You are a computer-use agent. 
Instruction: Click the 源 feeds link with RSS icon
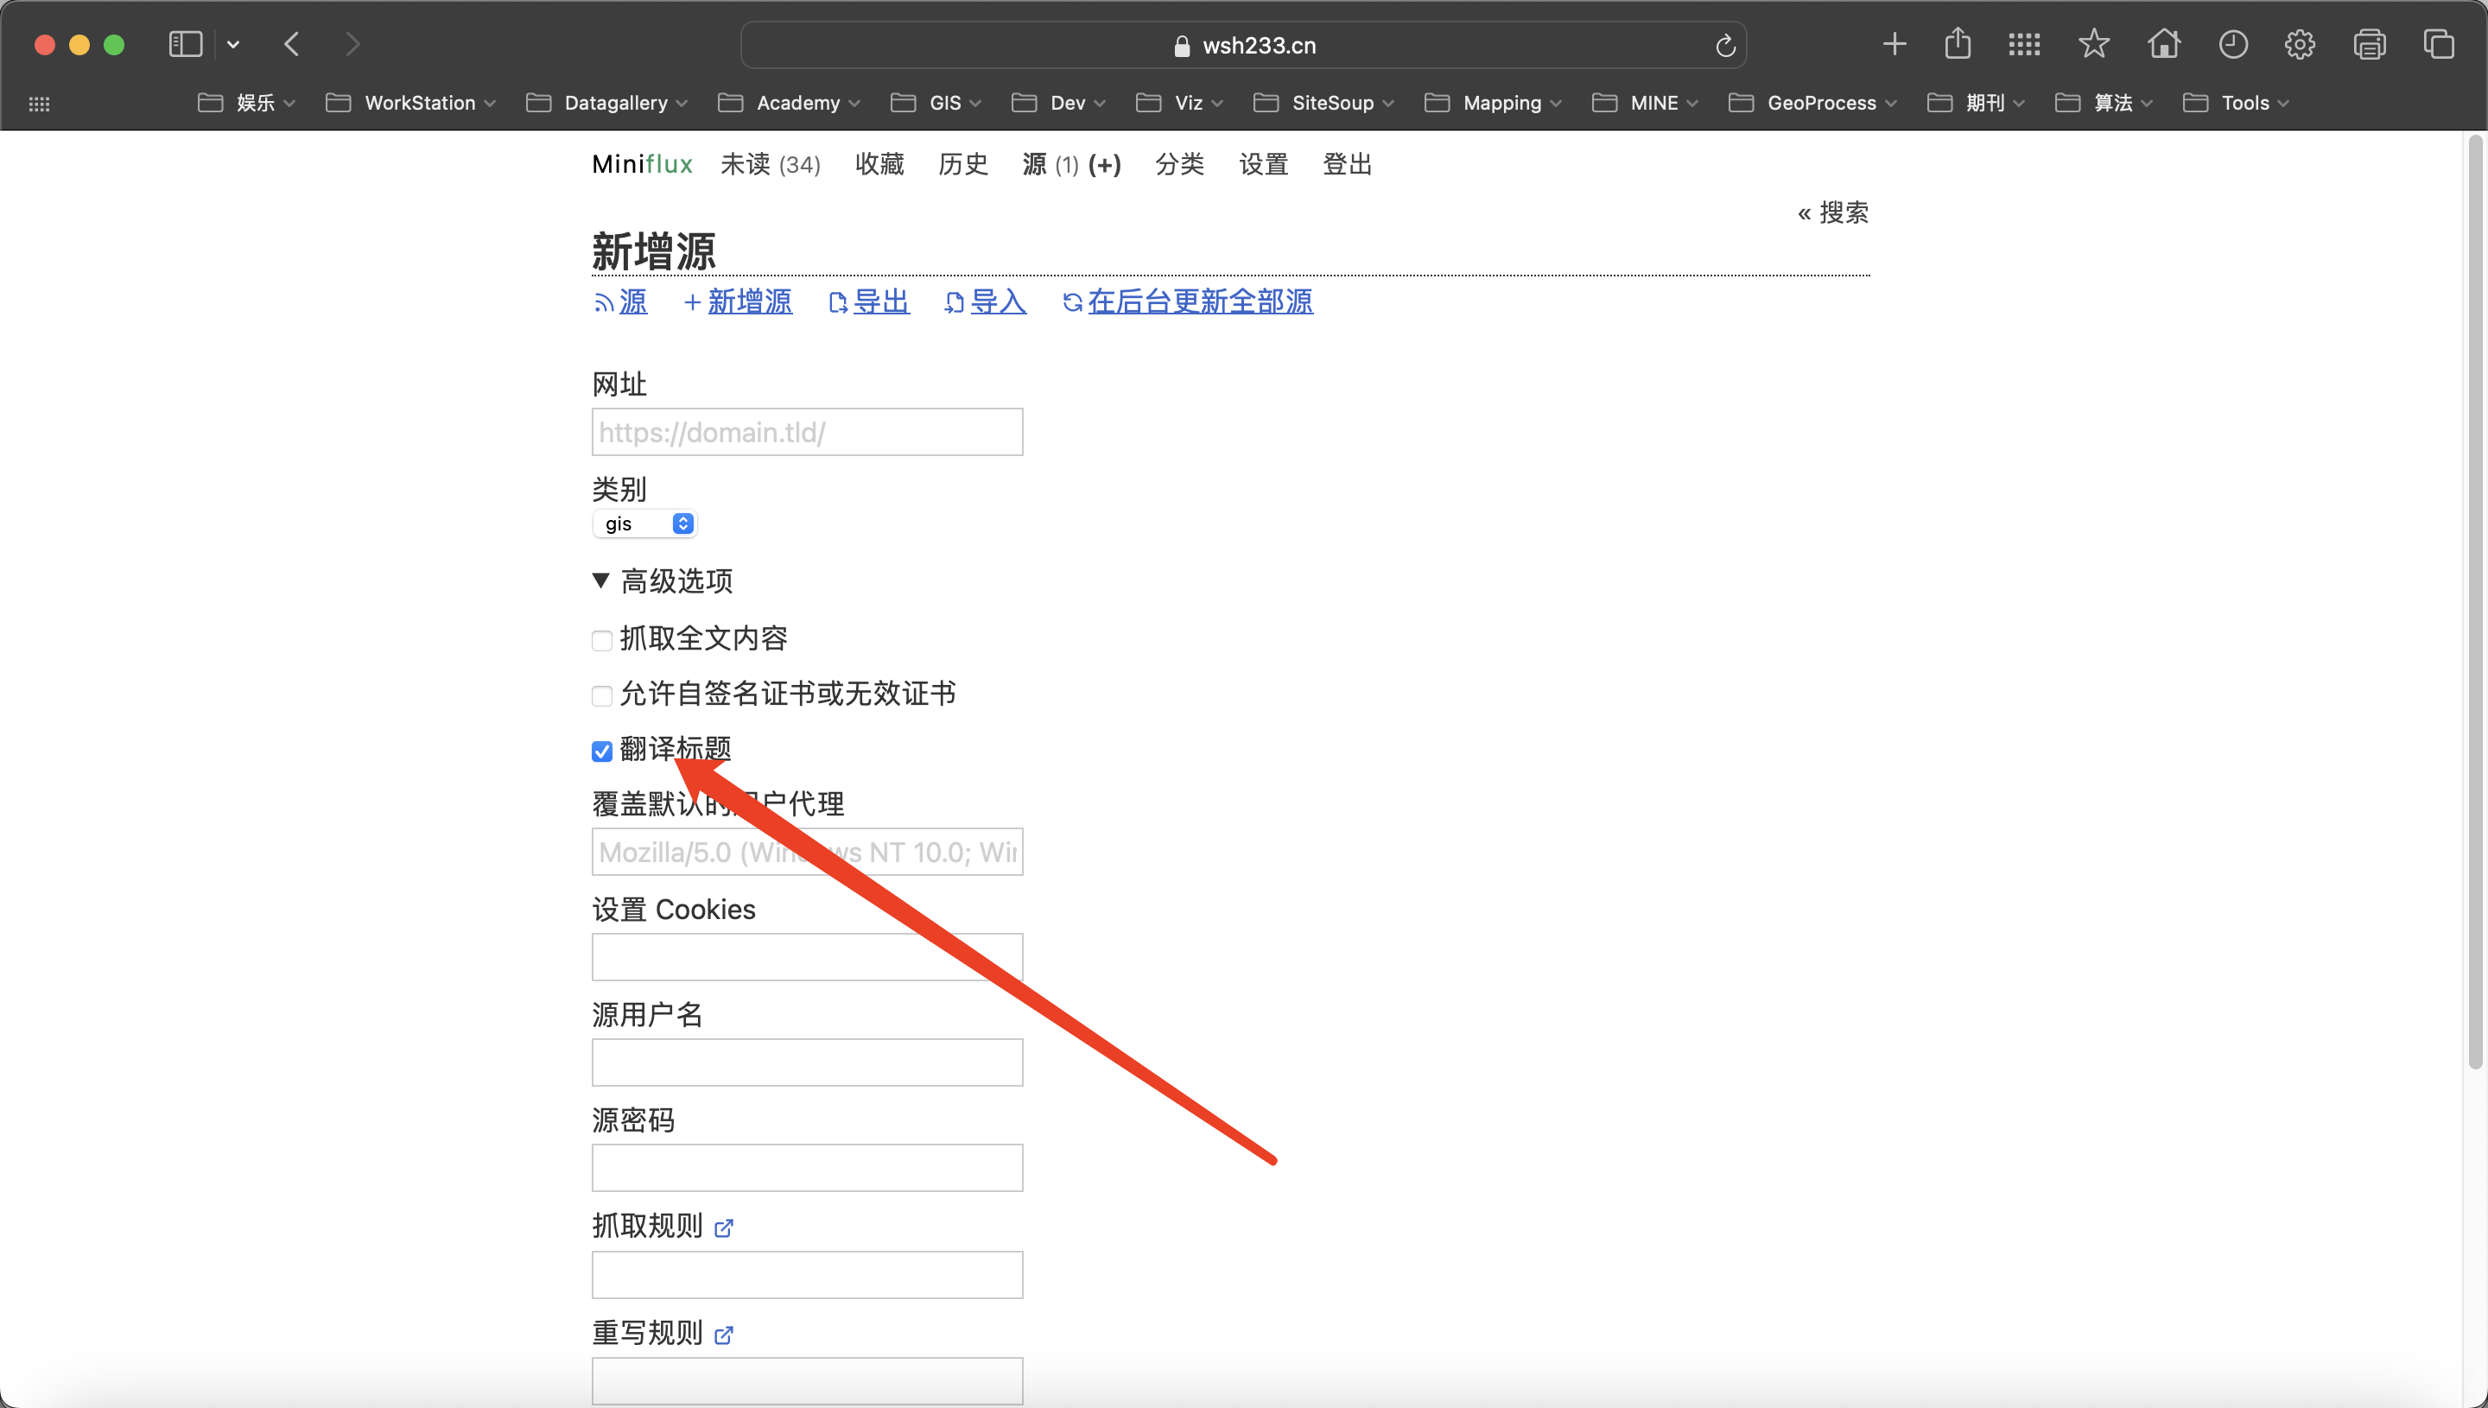pos(621,301)
